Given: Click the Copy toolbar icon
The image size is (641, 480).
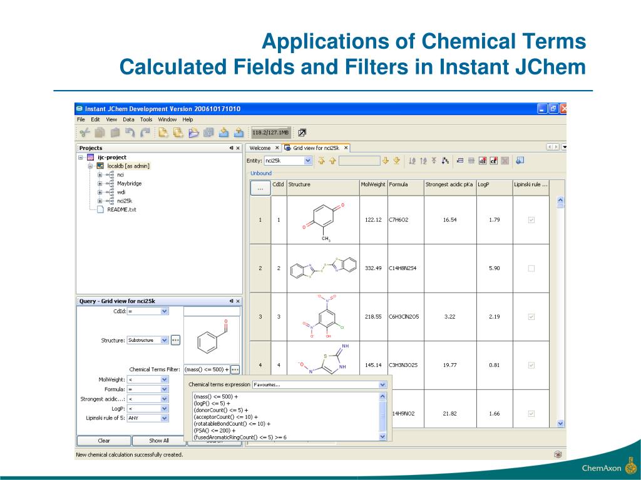Looking at the screenshot, I should pos(100,132).
